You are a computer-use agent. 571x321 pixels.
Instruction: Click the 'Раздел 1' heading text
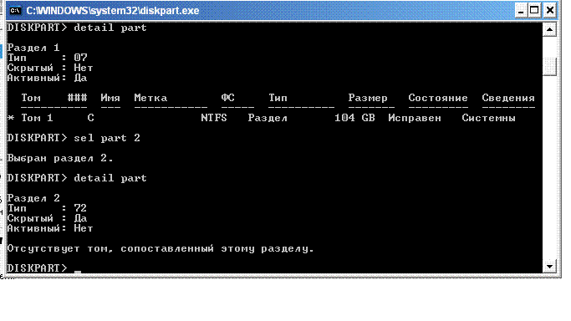pyautogui.click(x=33, y=48)
